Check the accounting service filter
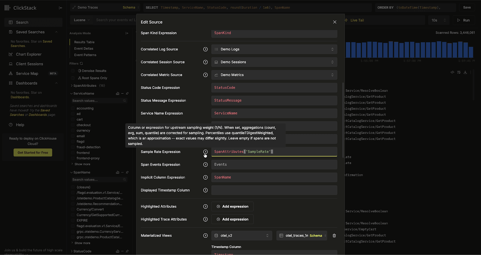The height and width of the screenshot is (255, 481). (x=73, y=108)
